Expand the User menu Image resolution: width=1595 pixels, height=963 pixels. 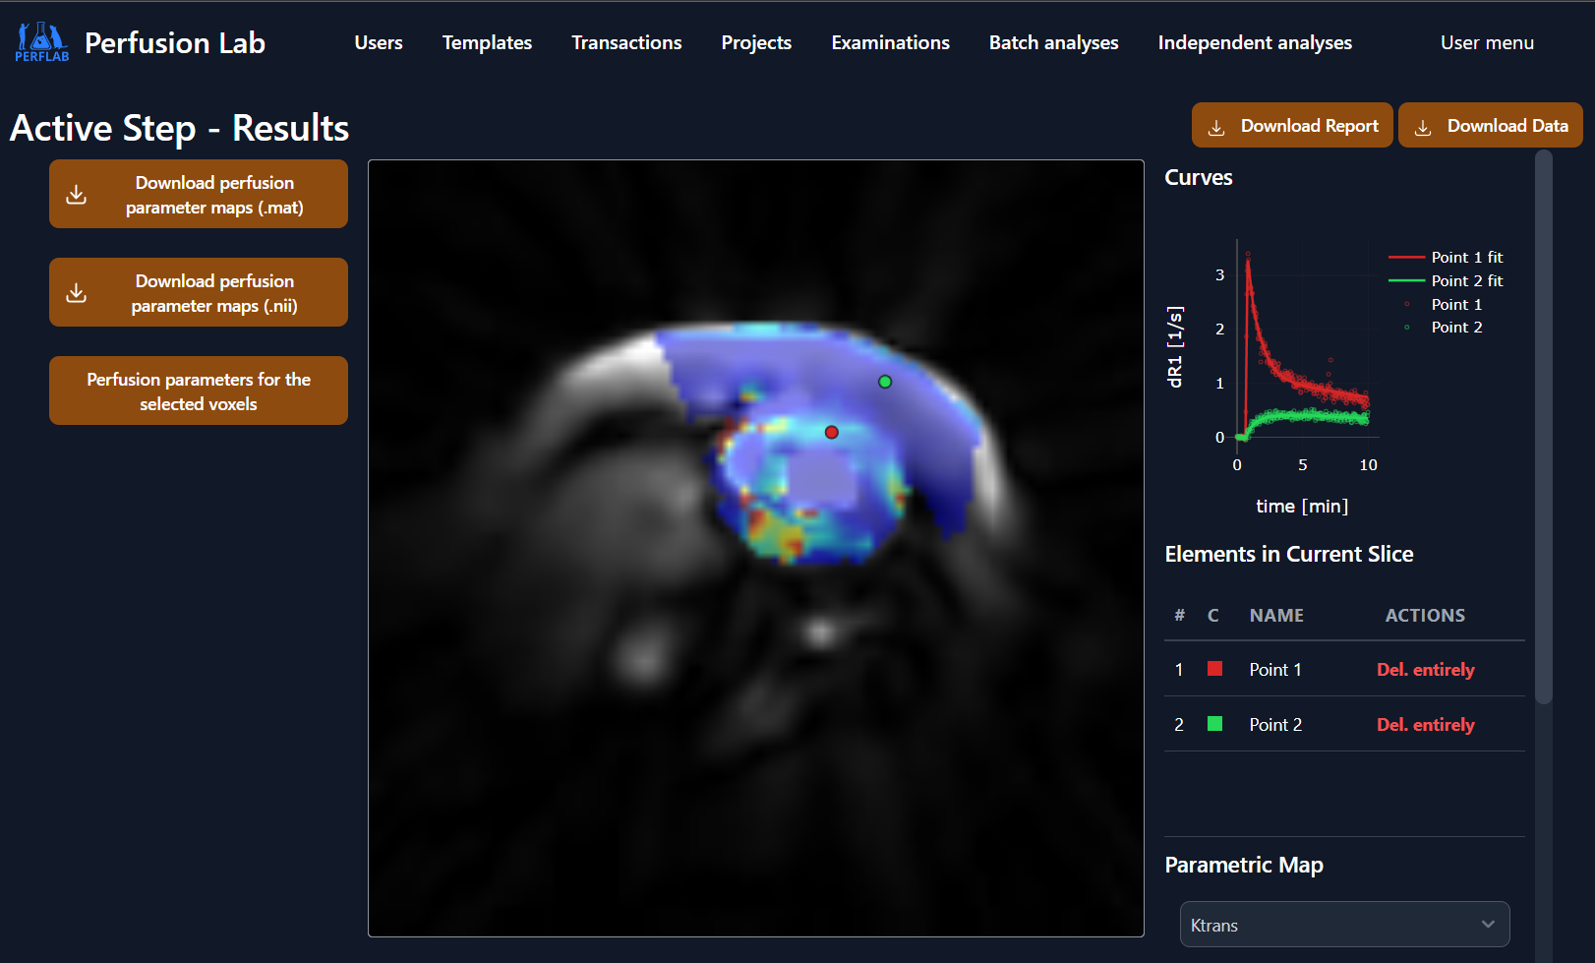(1486, 43)
